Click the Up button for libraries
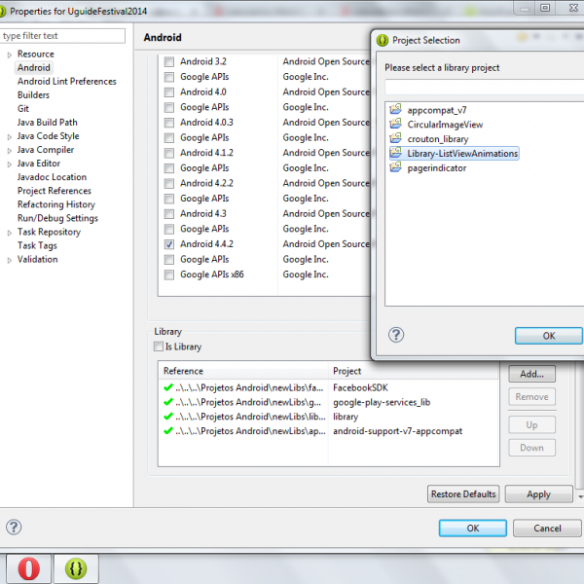This screenshot has height=584, width=584. pos(531,424)
